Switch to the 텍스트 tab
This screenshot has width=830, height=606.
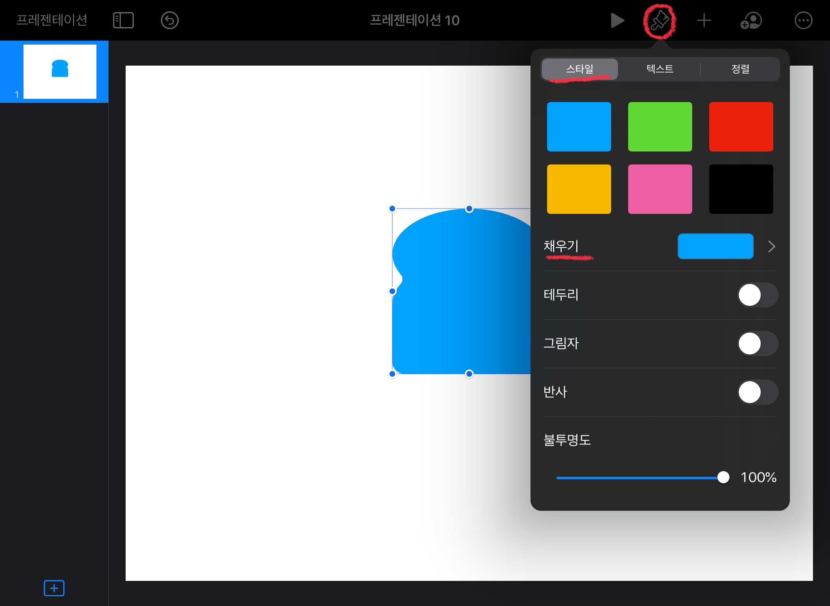click(x=660, y=69)
